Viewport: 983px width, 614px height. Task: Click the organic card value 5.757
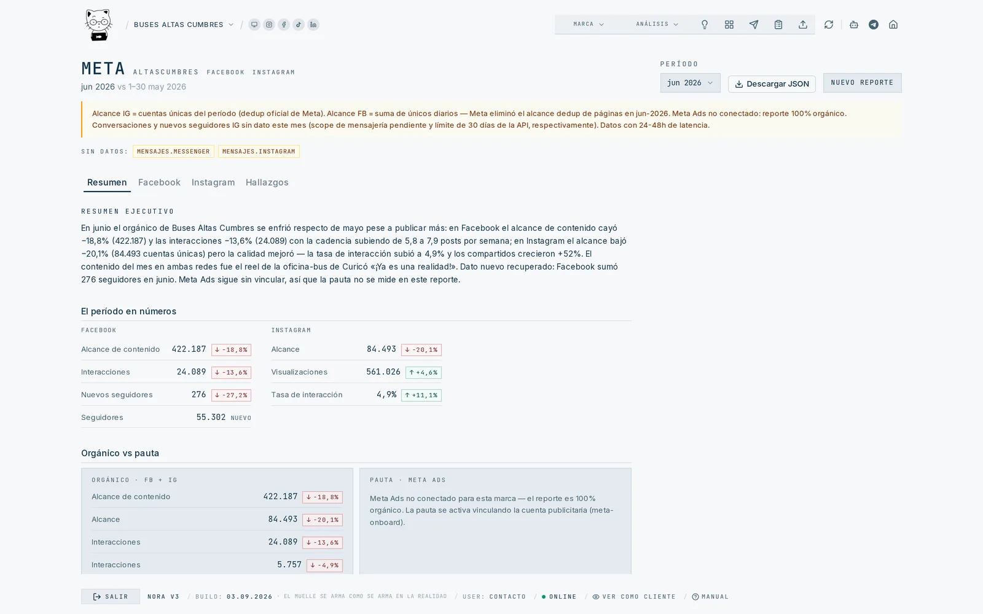point(289,565)
